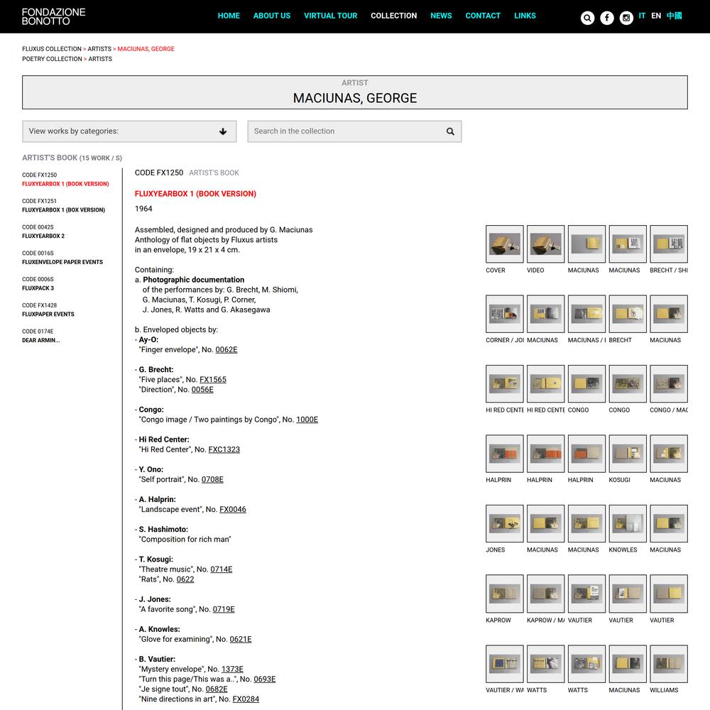View the KNOWLES thumbnail

[x=628, y=524]
